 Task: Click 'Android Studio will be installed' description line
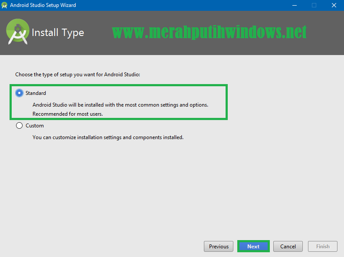pos(121,105)
